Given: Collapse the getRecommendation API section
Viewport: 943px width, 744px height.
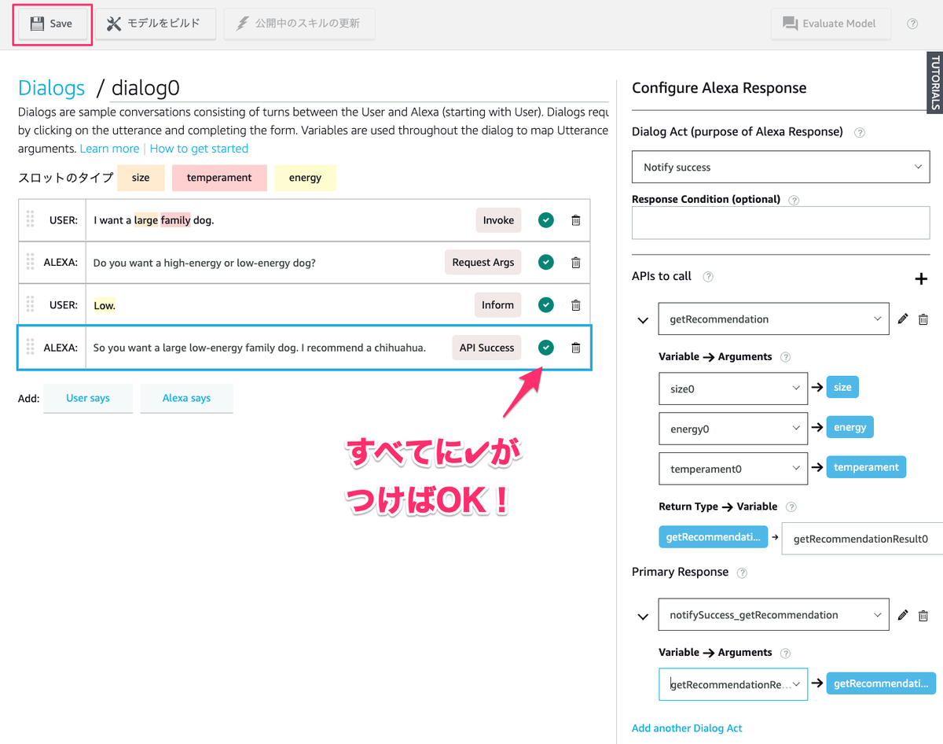Looking at the screenshot, I should (643, 320).
